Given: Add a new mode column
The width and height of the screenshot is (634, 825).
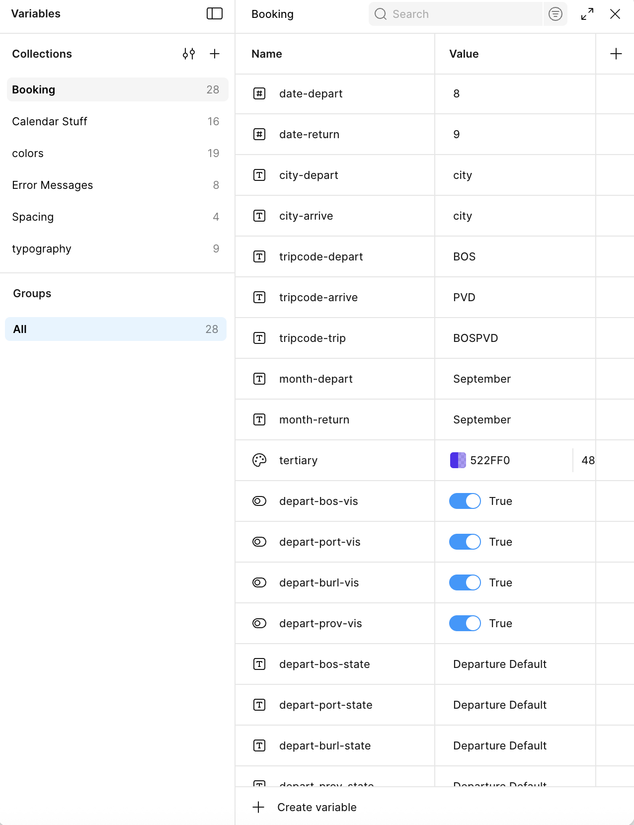Looking at the screenshot, I should (616, 54).
